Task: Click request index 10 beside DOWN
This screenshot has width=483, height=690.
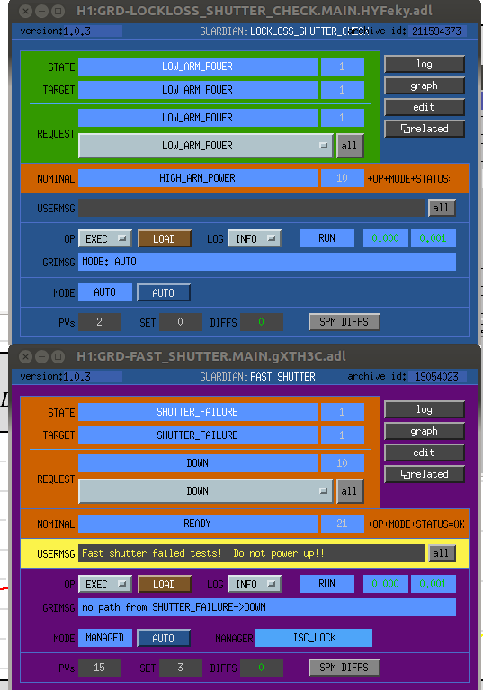Action: (342, 463)
